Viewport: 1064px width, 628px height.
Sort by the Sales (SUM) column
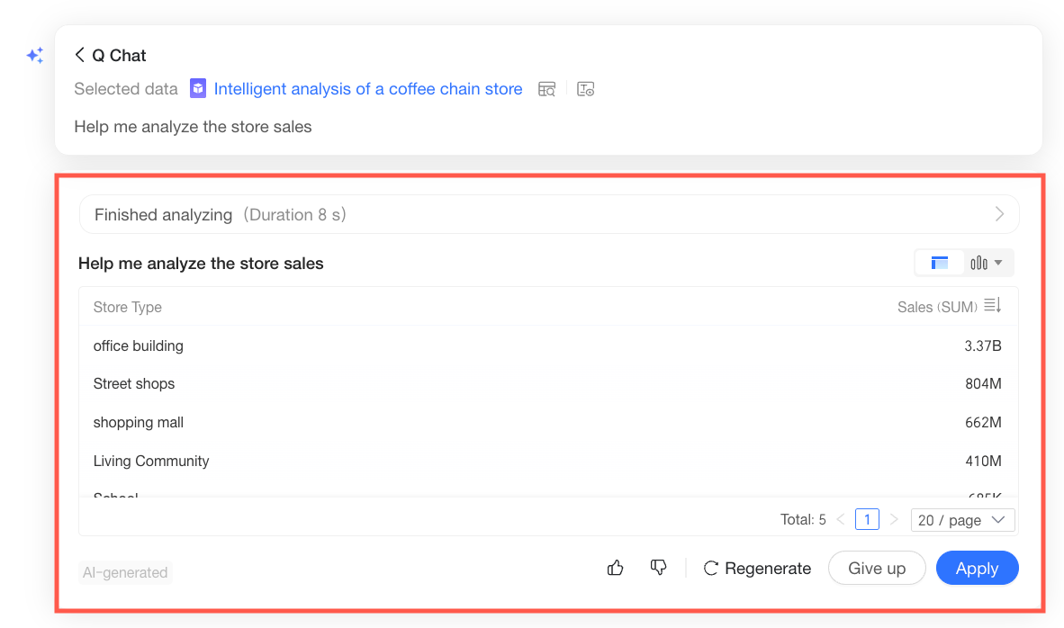coord(993,306)
